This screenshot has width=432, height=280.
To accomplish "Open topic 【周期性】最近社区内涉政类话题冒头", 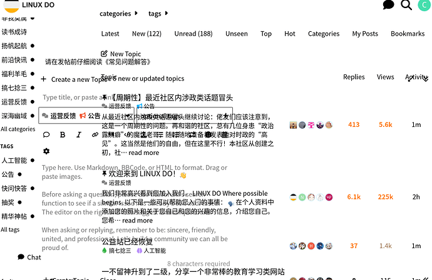I will (172, 97).
